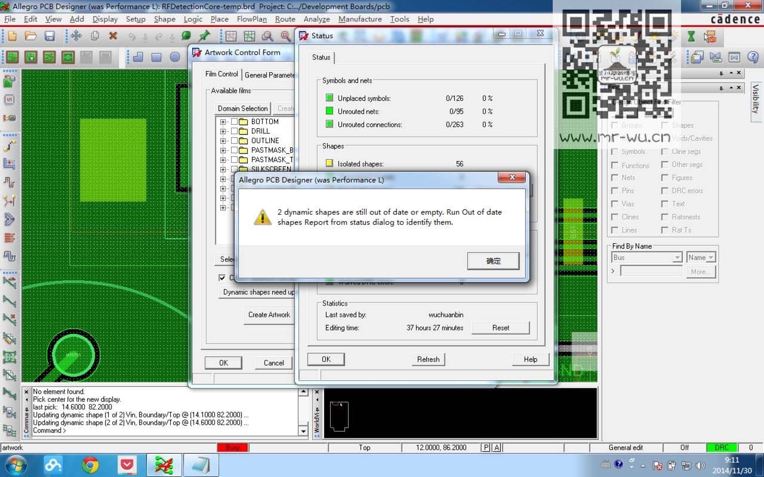Open the File menu

(10, 19)
